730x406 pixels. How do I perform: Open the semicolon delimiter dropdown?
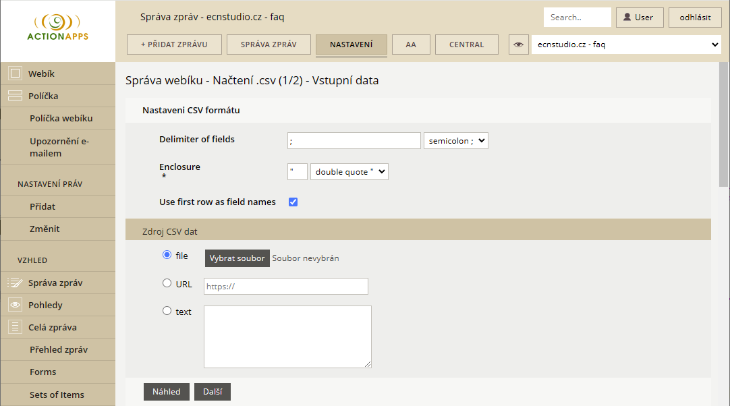point(455,141)
